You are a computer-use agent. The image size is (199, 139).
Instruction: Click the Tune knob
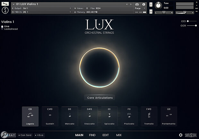[x=158, y=5]
